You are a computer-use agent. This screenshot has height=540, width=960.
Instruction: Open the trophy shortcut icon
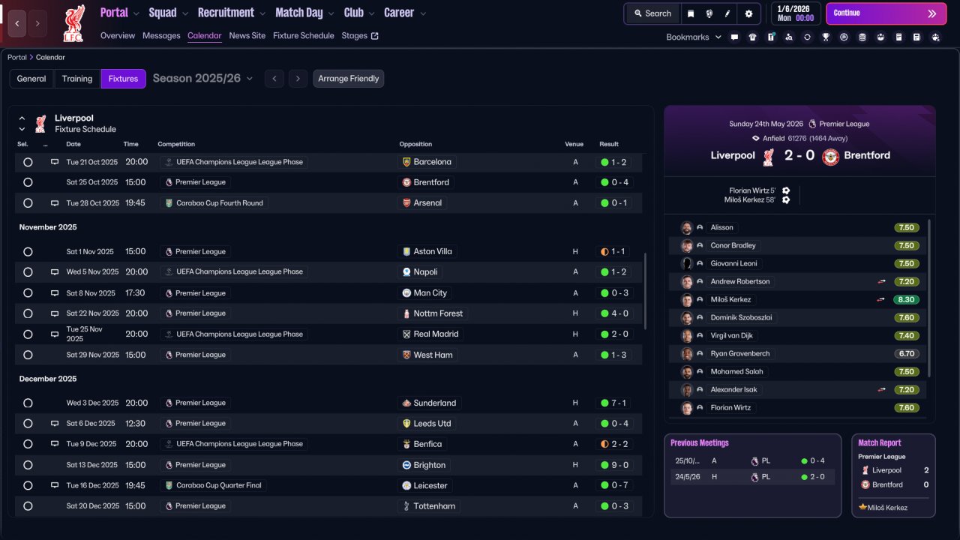pyautogui.click(x=826, y=37)
